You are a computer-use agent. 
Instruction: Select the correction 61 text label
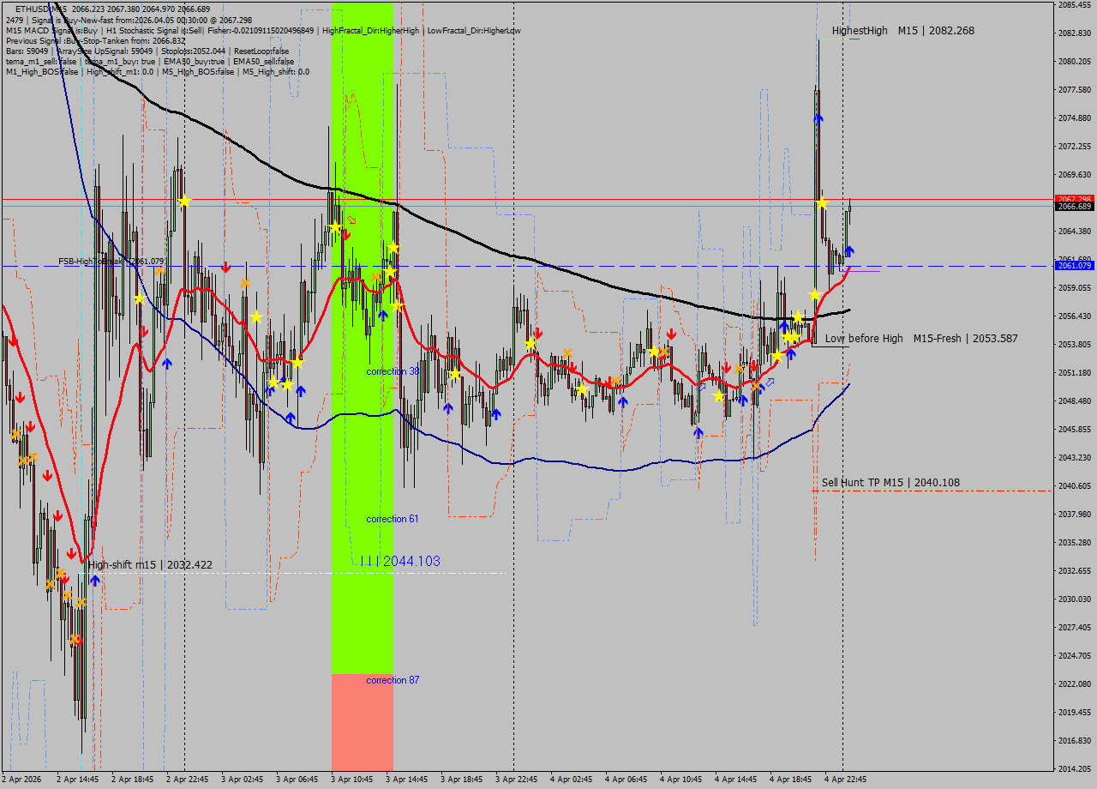point(393,519)
